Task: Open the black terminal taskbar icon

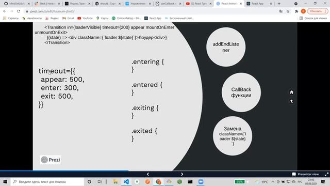Action: 190,181
